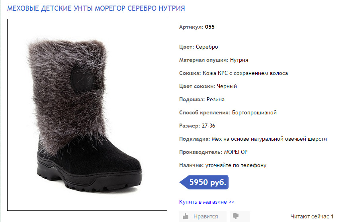
Task: Click the Цвет: Серебро line
Action: pyautogui.click(x=199, y=47)
